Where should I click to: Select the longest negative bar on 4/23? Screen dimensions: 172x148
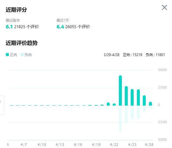120,118
